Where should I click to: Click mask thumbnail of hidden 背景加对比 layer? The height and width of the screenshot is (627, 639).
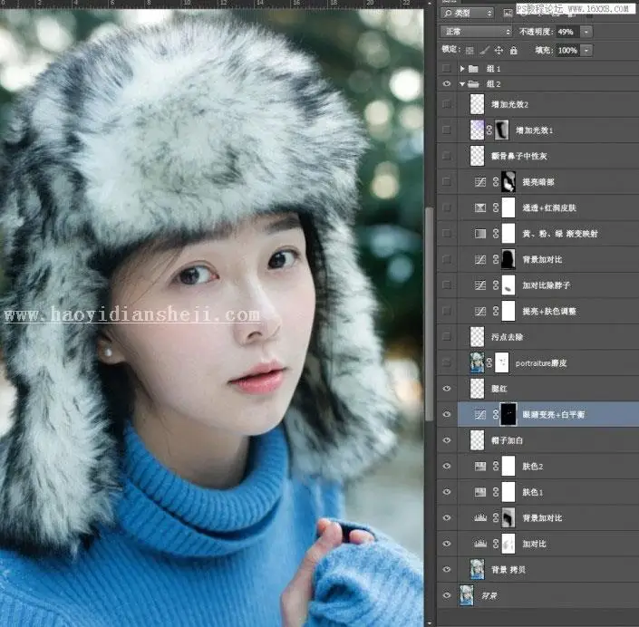coord(508,259)
